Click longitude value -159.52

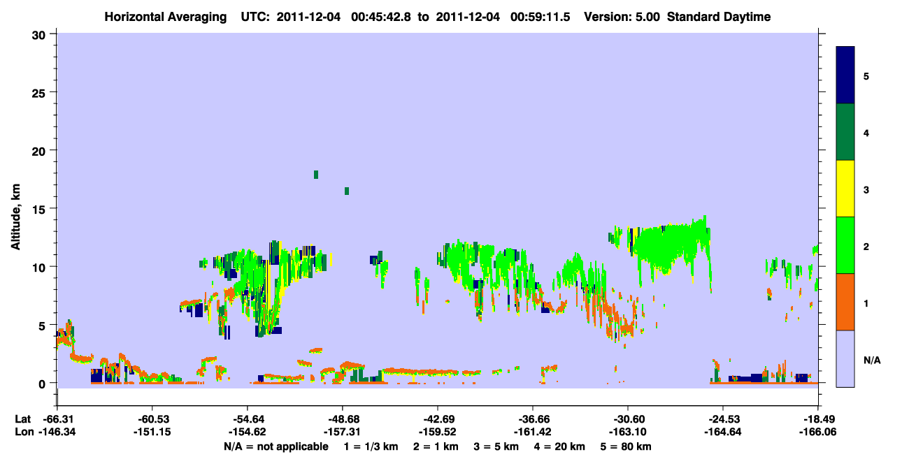coord(438,432)
